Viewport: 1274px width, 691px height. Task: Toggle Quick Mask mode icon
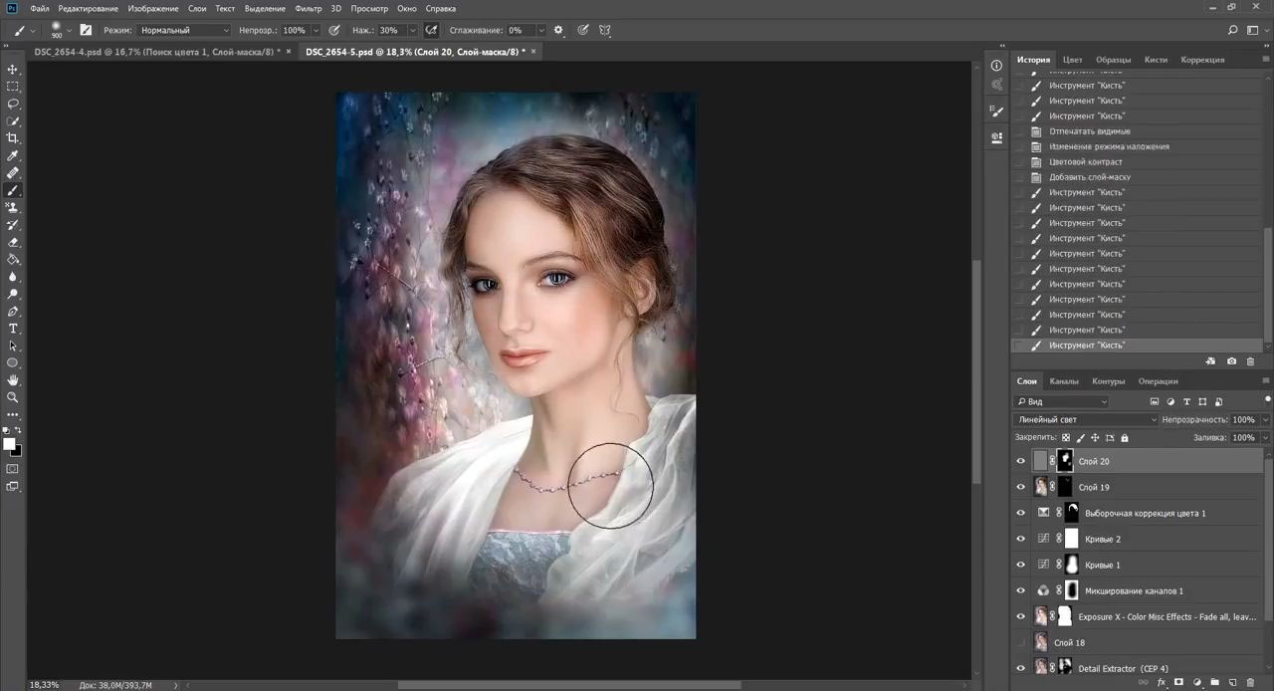(13, 468)
